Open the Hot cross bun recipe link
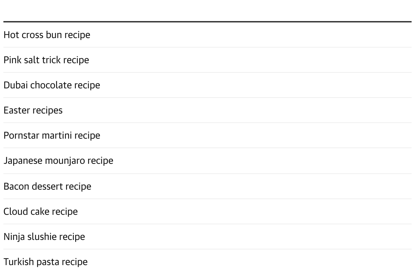This screenshot has height=278, width=415. coord(47,35)
